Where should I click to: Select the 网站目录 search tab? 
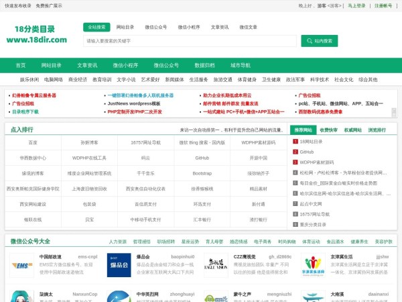click(125, 27)
